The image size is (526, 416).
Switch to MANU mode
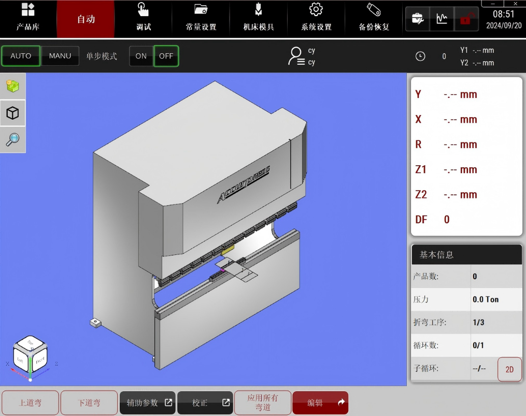point(60,56)
